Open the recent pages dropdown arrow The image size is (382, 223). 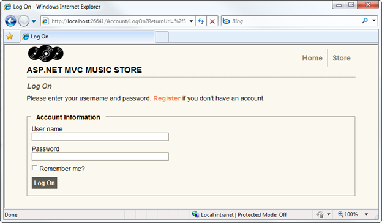coord(34,21)
